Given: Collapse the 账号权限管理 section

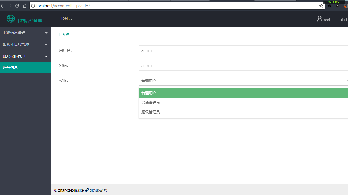Looking at the screenshot, I should (25, 56).
